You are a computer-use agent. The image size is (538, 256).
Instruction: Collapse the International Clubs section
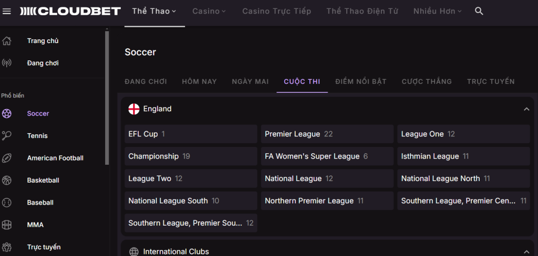526,252
